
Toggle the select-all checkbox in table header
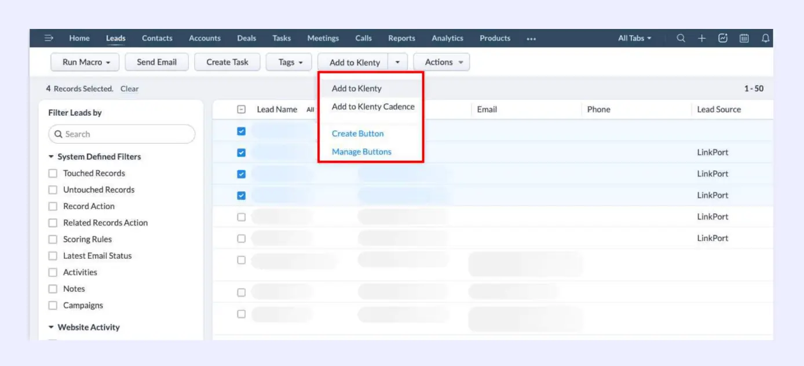[x=242, y=109]
